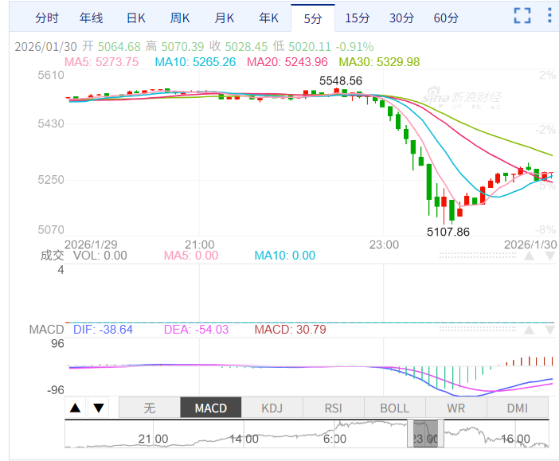Select the 年K chart tab
The image size is (559, 461).
coord(269,18)
